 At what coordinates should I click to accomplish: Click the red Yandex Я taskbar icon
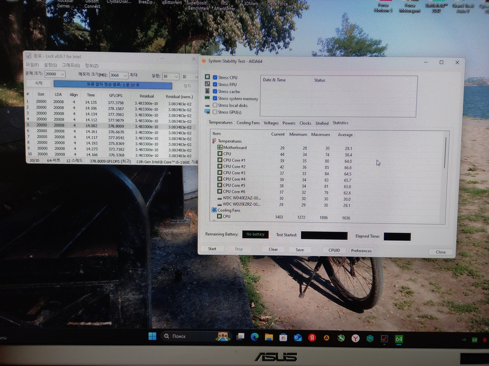[x=312, y=338]
